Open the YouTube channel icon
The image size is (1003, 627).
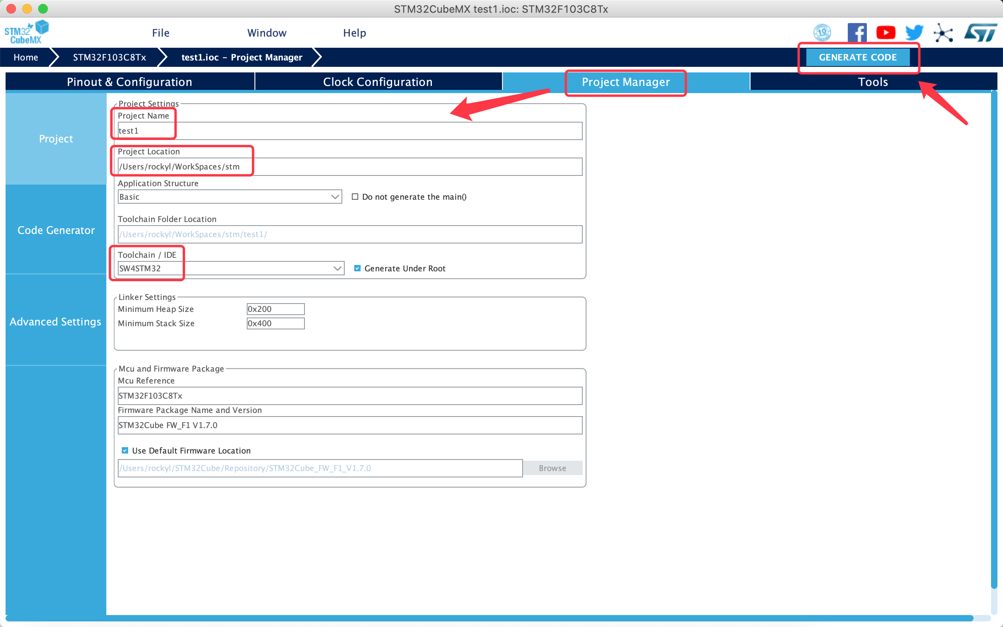click(x=886, y=32)
